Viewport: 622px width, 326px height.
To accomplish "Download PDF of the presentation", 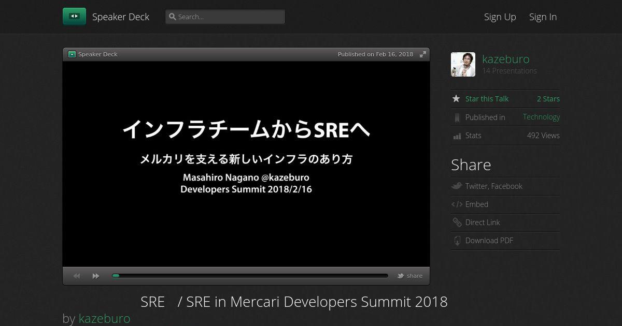I will pyautogui.click(x=489, y=241).
